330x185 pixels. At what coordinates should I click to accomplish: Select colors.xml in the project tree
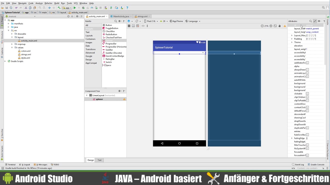(x=26, y=51)
